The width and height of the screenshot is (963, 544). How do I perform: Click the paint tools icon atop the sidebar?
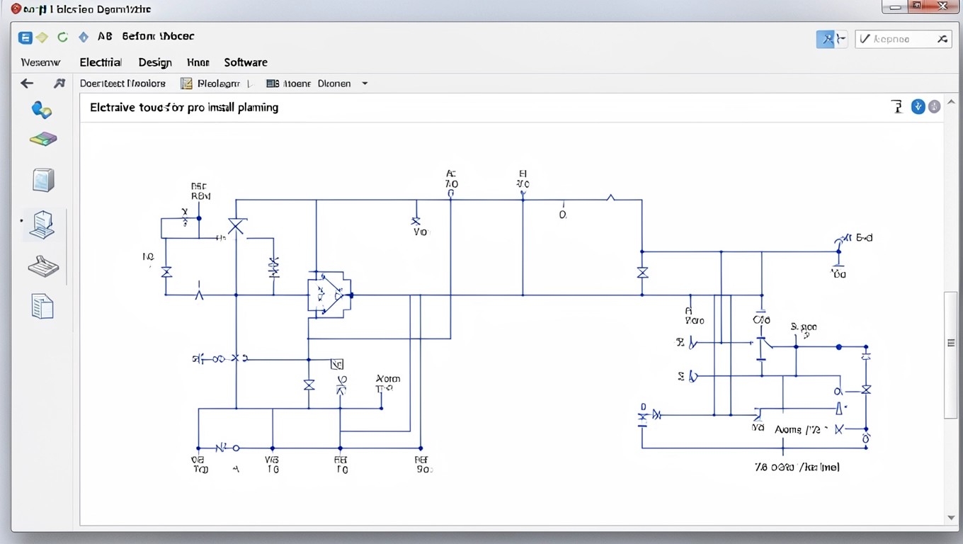(x=42, y=110)
